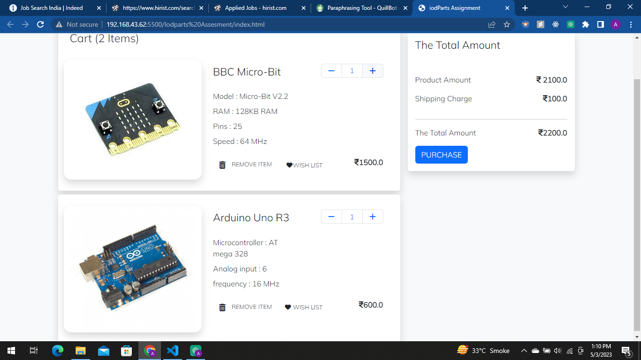Image resolution: width=641 pixels, height=360 pixels.
Task: Open the Chrome profile avatar icon
Action: (616, 24)
